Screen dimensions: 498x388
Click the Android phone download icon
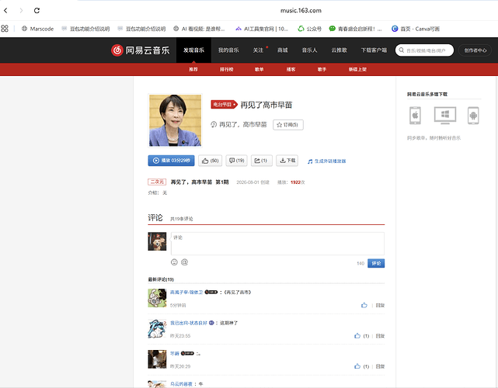473,116
